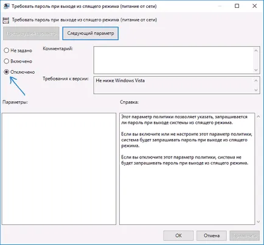This screenshot has width=264, height=245.
Task: Click the 'Справка:' label
Action: click(x=129, y=102)
